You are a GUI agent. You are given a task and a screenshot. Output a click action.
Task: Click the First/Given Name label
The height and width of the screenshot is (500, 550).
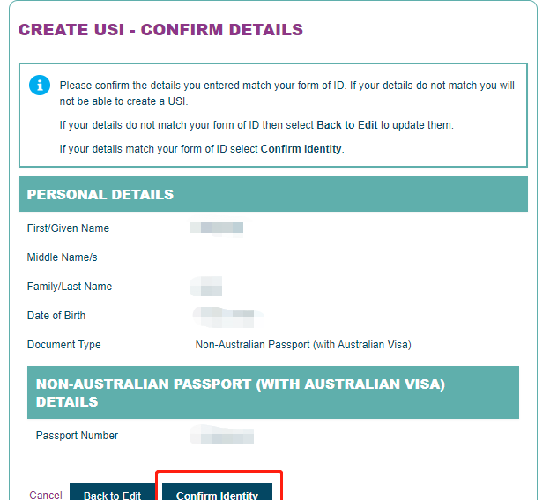[68, 228]
